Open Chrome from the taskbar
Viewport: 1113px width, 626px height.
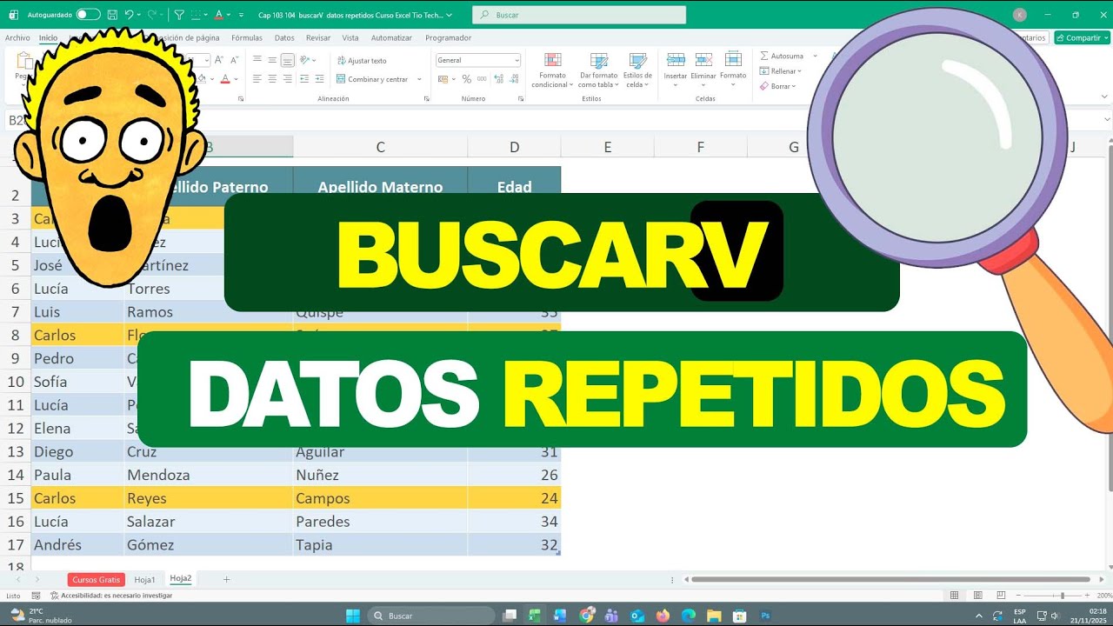click(586, 616)
